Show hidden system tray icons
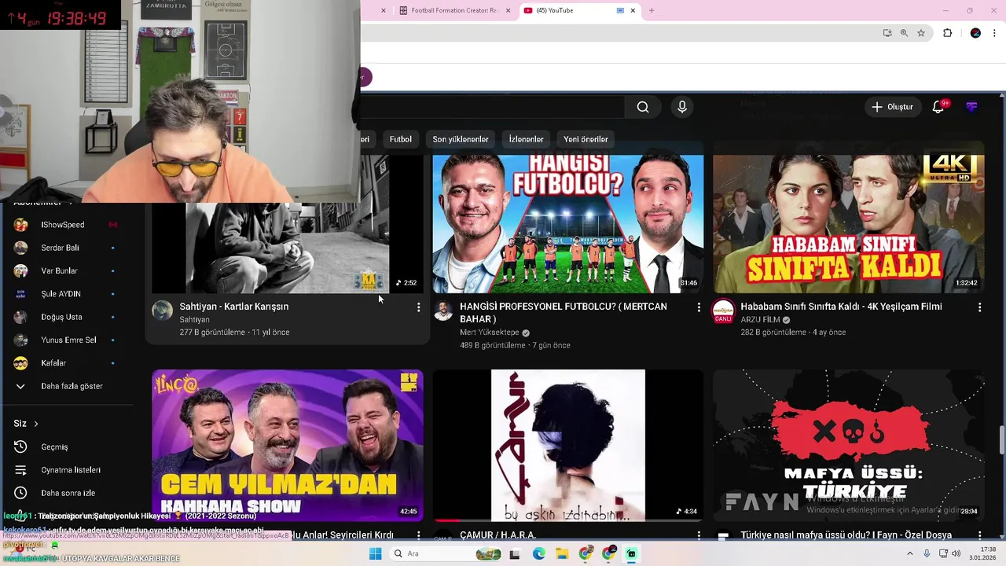The image size is (1006, 566). (x=910, y=553)
